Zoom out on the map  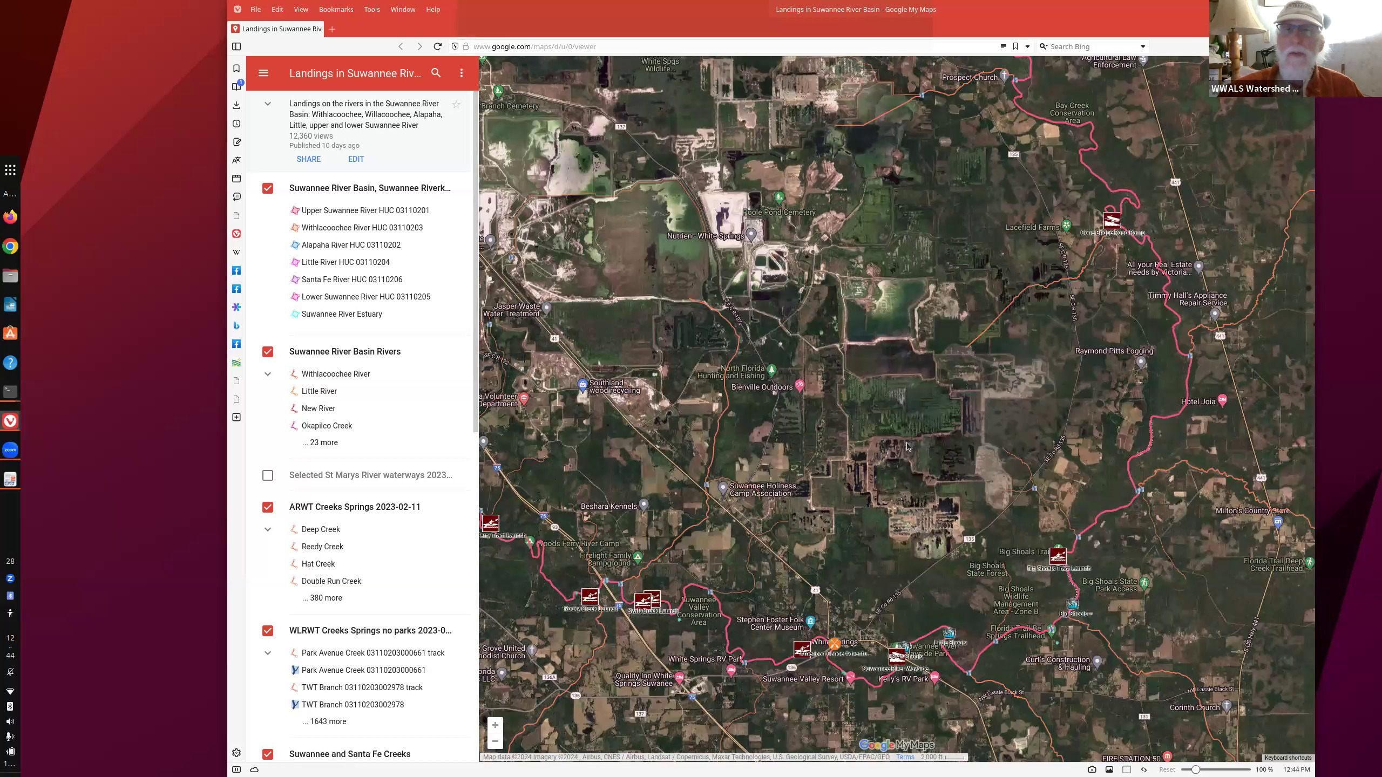click(495, 741)
